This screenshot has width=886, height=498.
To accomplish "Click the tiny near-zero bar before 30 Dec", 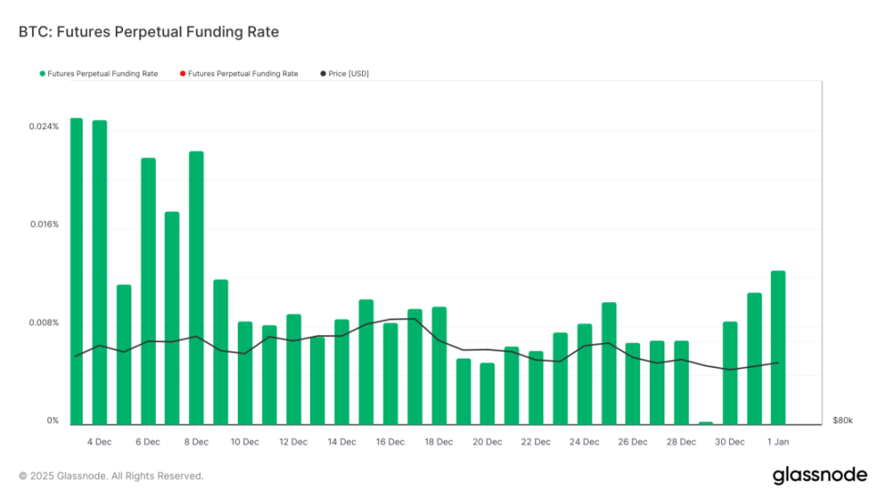I will click(x=706, y=422).
